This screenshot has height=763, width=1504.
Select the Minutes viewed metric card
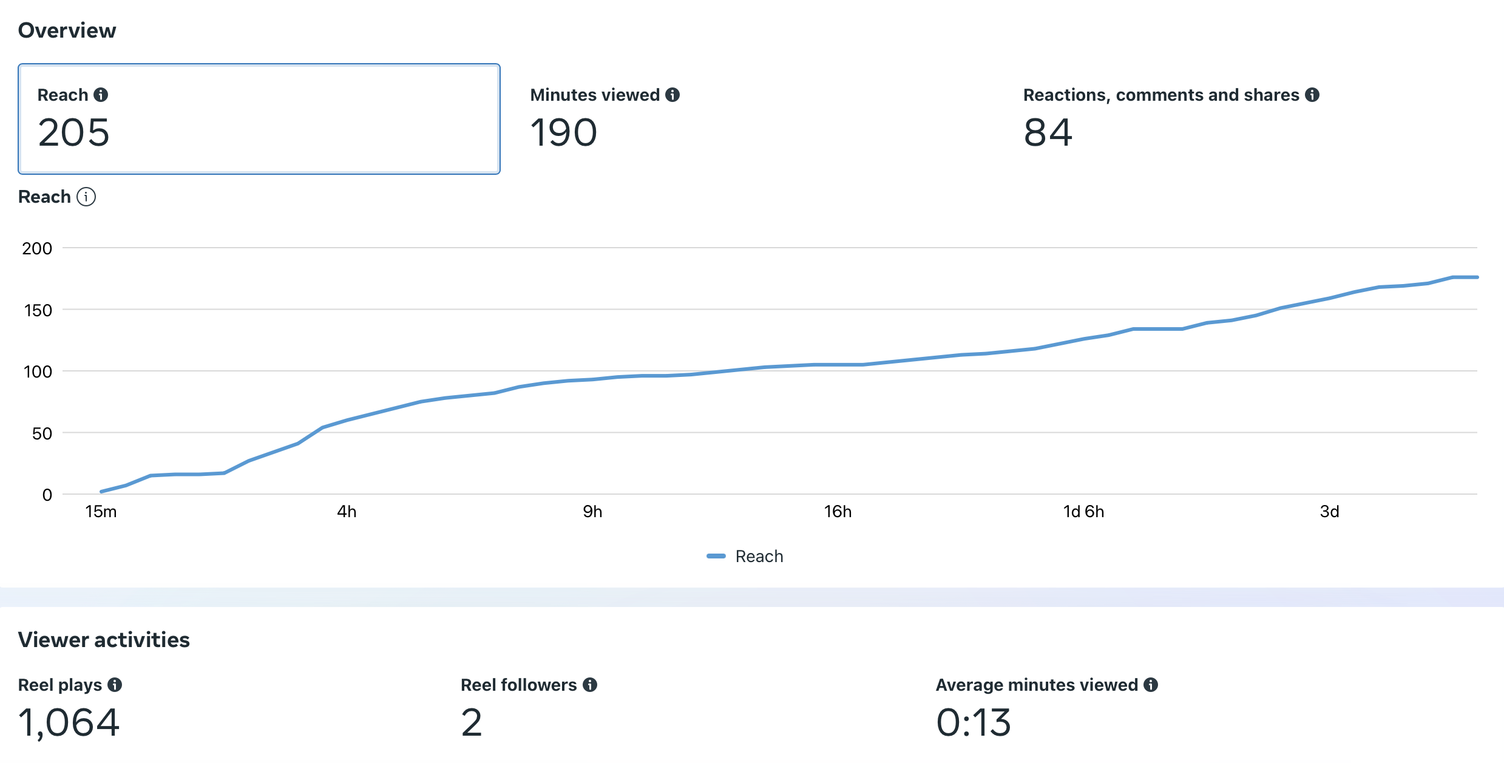753,119
